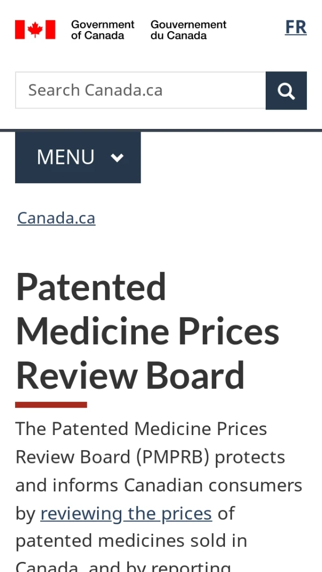Click "Medicine Prices" in the page title
Viewport: 322px width, 572px height.
coord(148,331)
